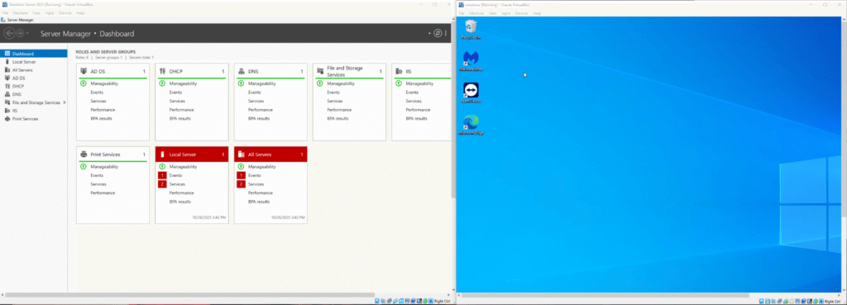Click the DNS tile header icon

[x=241, y=71]
